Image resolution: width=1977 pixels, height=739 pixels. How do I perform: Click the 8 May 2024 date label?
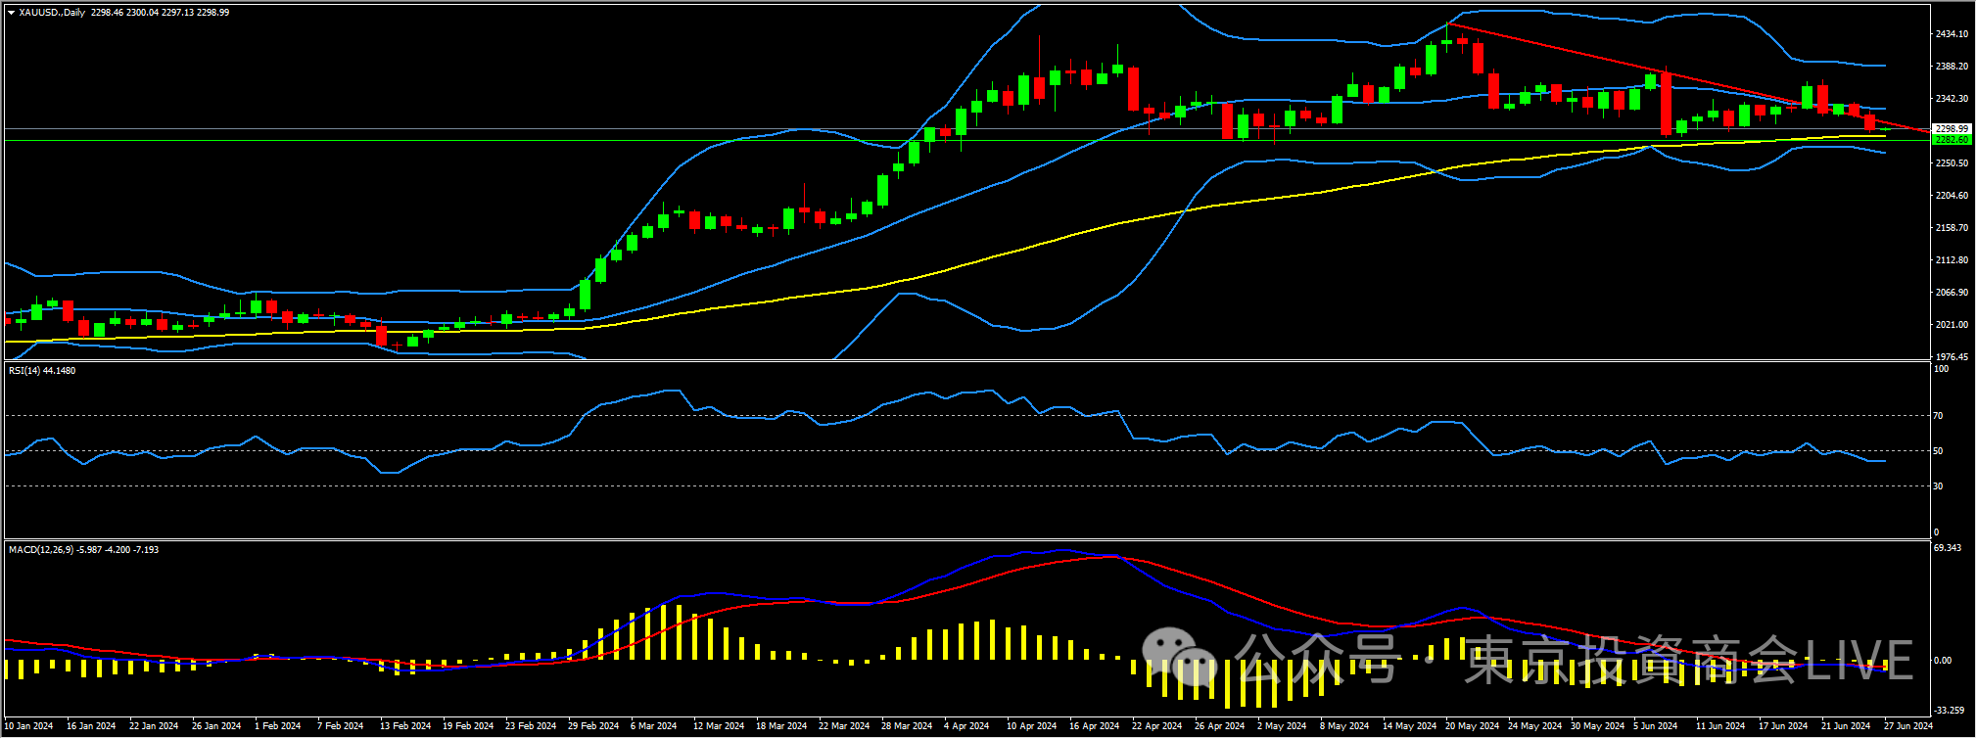1344,726
